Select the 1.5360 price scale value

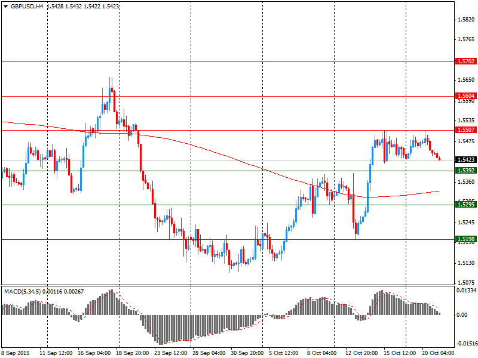[467, 182]
